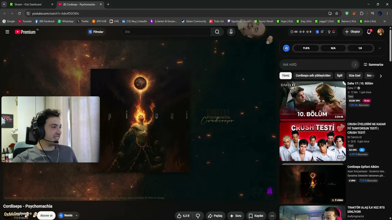The width and height of the screenshot is (392, 220).
Task: Open the green shield extension
Action: pos(347,13)
